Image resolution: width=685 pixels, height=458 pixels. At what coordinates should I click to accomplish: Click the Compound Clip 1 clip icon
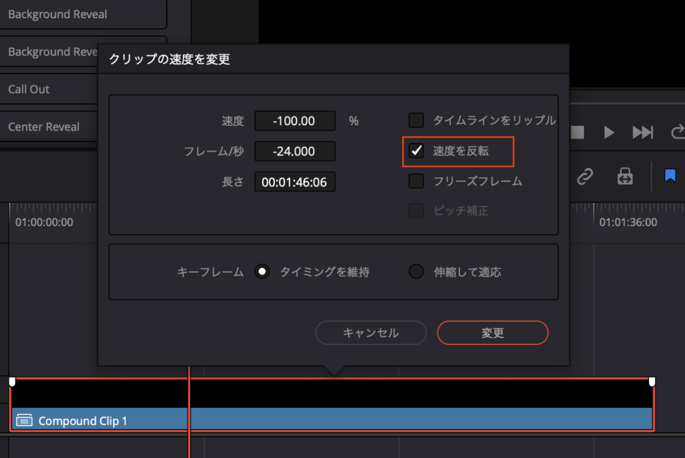pyautogui.click(x=24, y=421)
